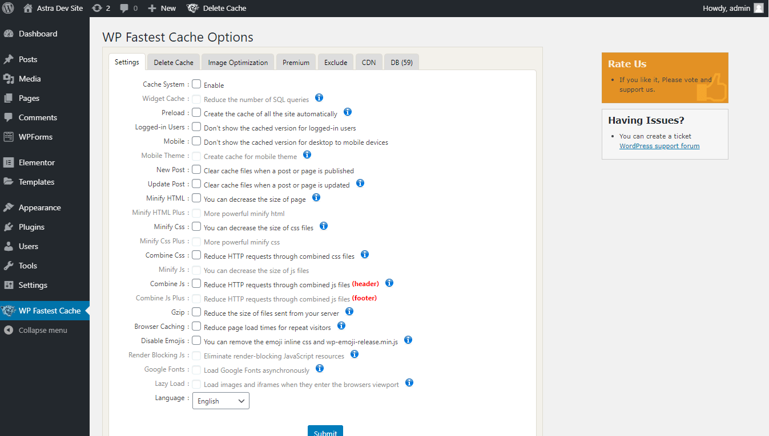Click the info icon next to Preload

347,112
